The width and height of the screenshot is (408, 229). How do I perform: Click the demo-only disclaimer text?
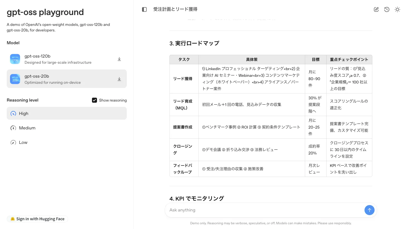[x=271, y=223]
